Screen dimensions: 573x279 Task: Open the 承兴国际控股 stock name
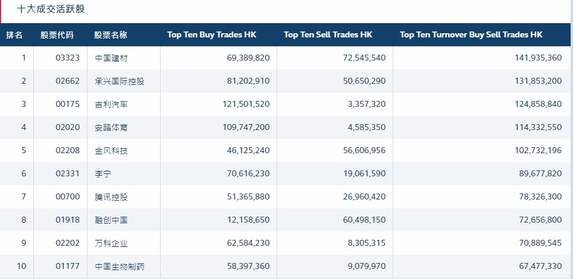coord(120,81)
